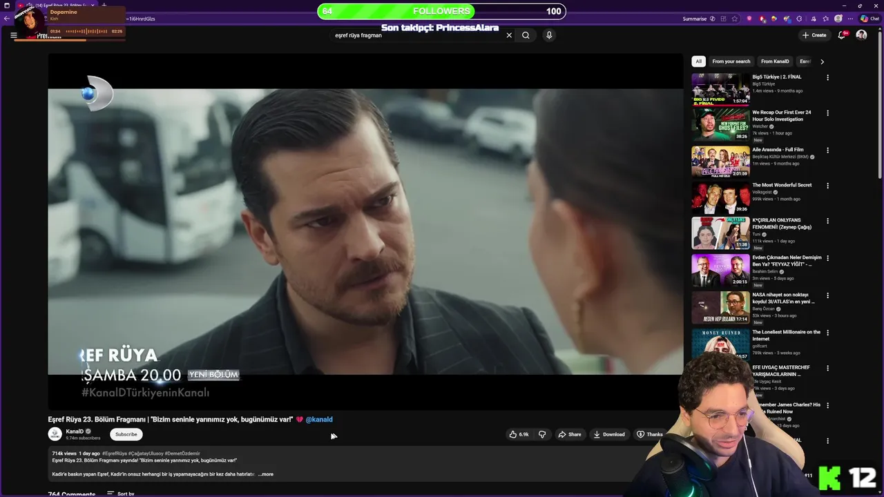884x497 pixels.
Task: Click the Dopamine song album art
Action: (x=30, y=22)
